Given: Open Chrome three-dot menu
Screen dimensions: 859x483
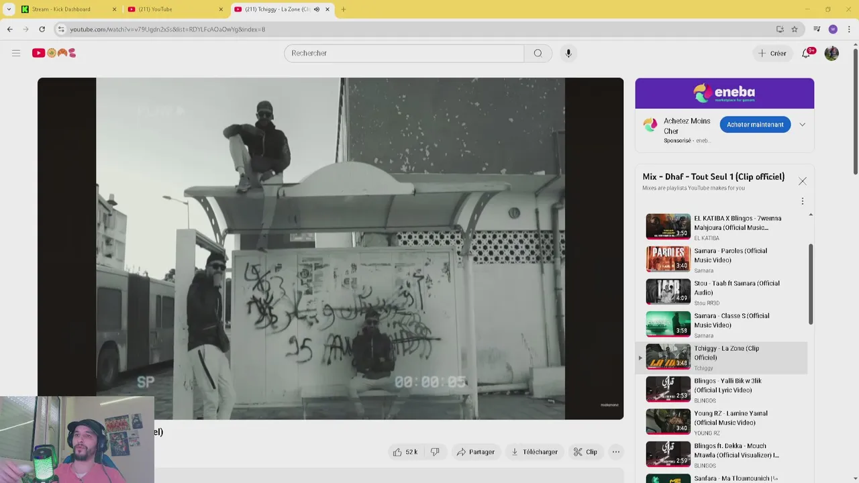Looking at the screenshot, I should [x=849, y=30].
